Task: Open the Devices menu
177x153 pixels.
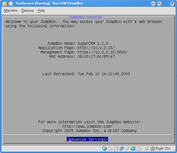Action: 28,11
